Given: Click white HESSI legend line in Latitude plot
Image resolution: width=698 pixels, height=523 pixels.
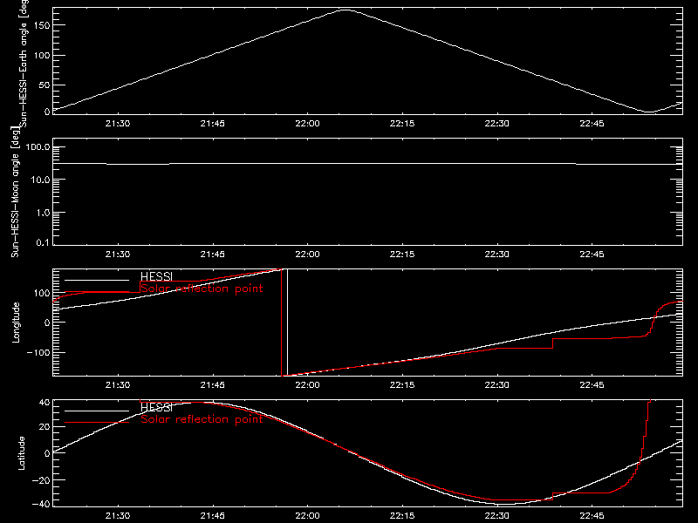Looking at the screenshot, I should click(x=97, y=411).
